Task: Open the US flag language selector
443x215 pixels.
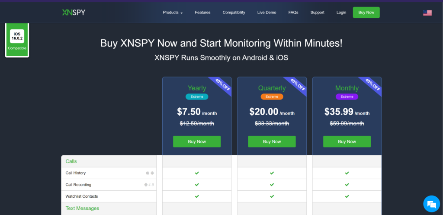Action: (427, 13)
